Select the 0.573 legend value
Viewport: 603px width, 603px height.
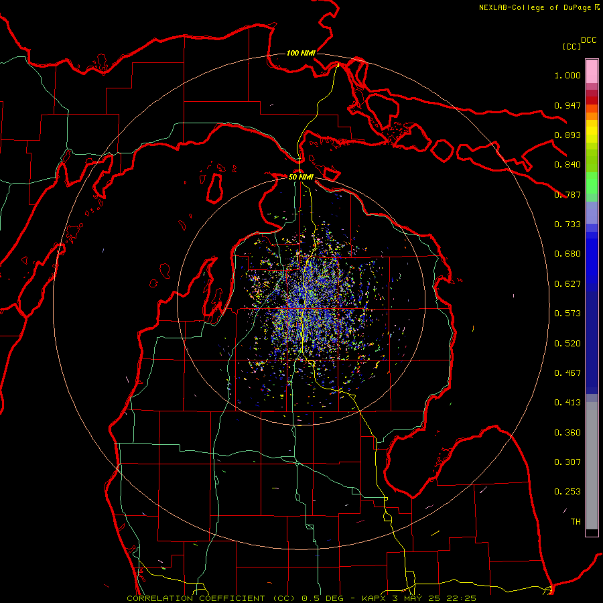pyautogui.click(x=567, y=314)
